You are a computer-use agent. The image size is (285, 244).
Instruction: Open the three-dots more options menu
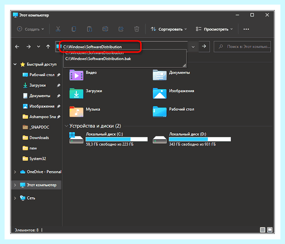(x=246, y=29)
